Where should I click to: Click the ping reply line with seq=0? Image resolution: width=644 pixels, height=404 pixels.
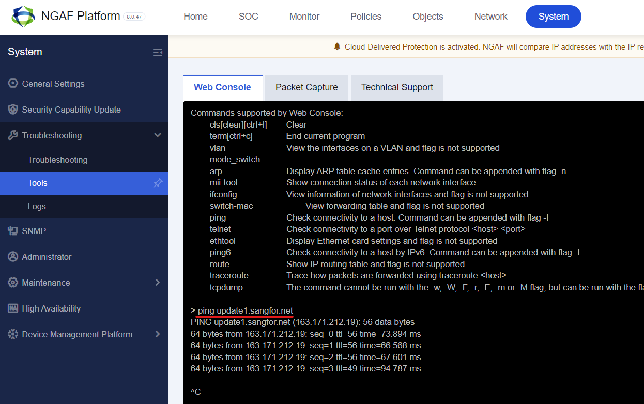(x=306, y=334)
